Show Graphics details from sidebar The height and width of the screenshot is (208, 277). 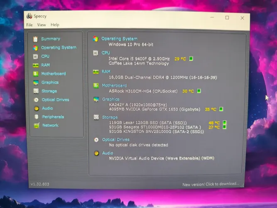(x=50, y=82)
